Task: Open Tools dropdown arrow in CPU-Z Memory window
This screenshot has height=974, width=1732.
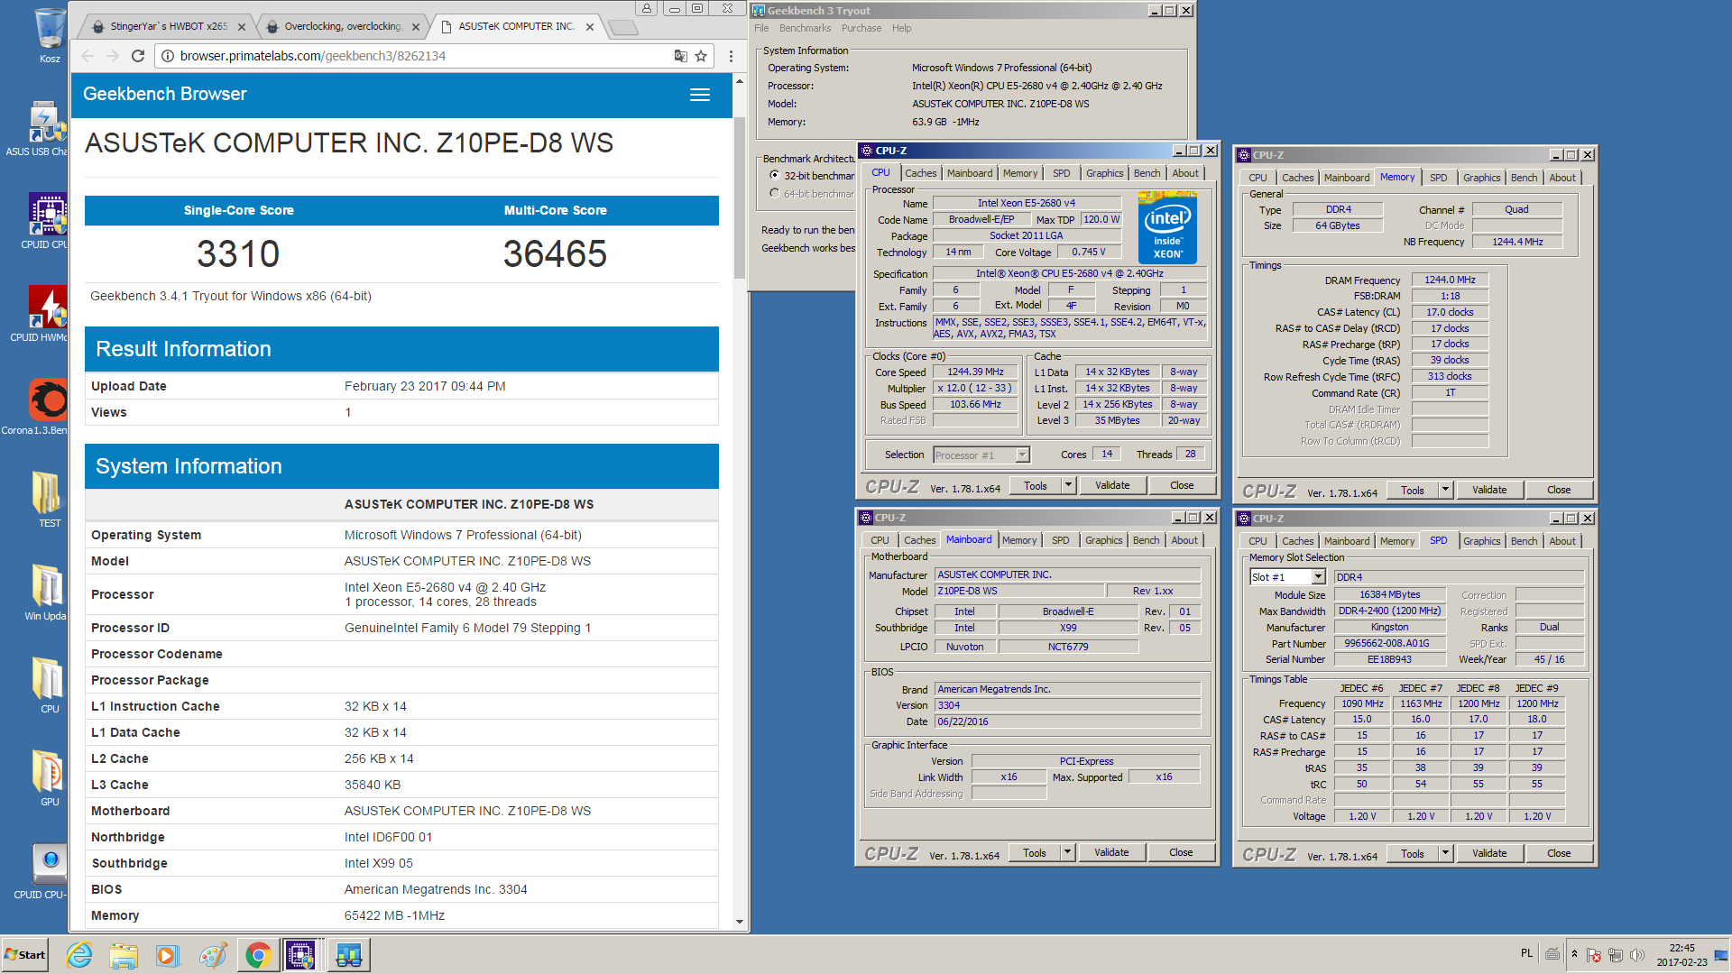Action: pos(1445,490)
